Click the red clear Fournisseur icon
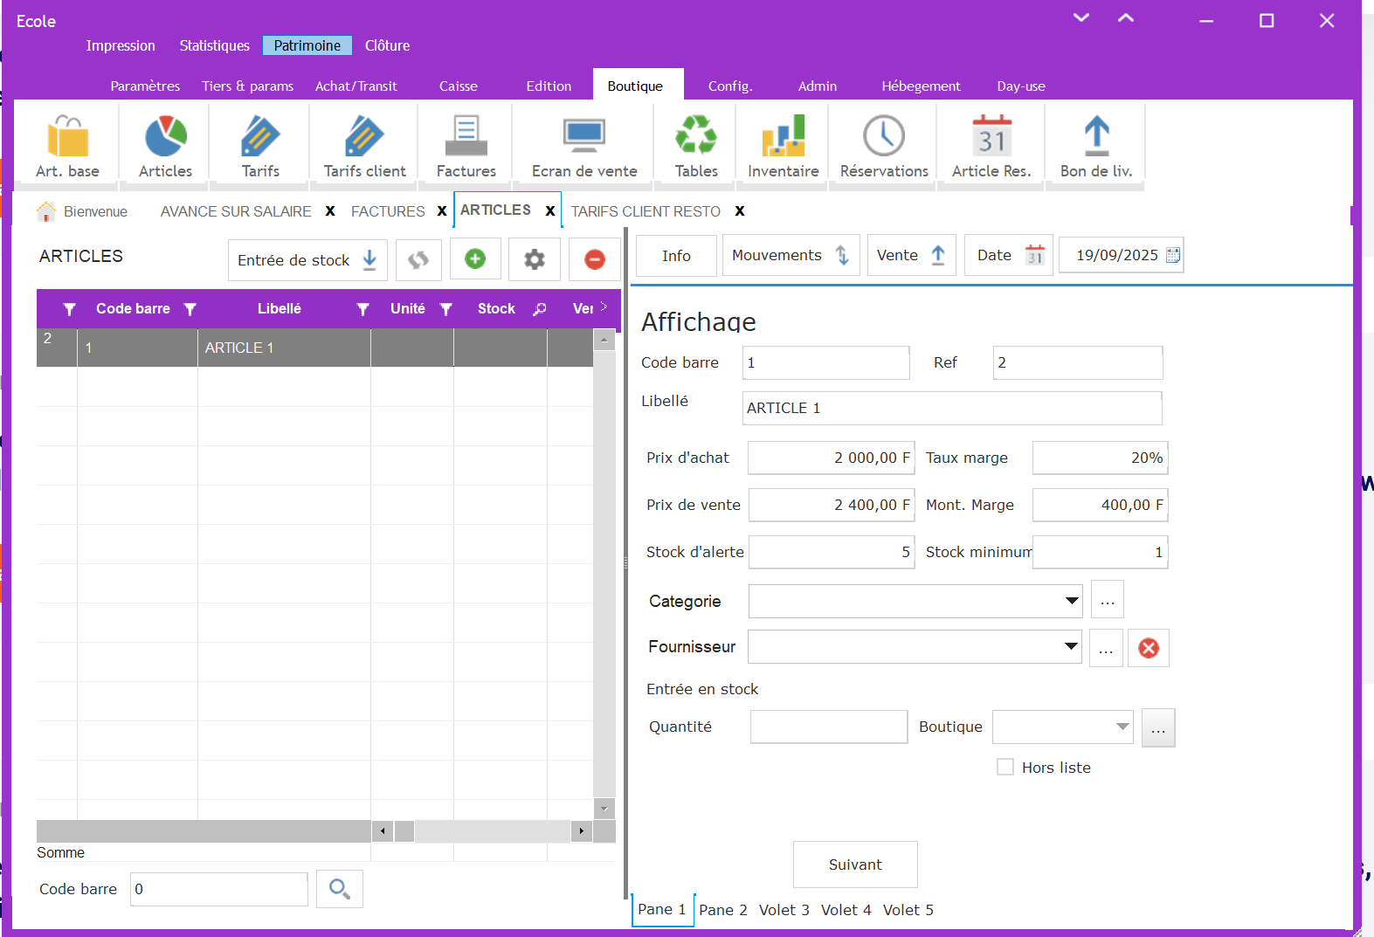 [1148, 648]
